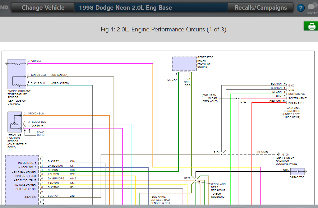Click the magenta VIO/YEL wire label
Screen dimensions: 318x208
(36, 61)
